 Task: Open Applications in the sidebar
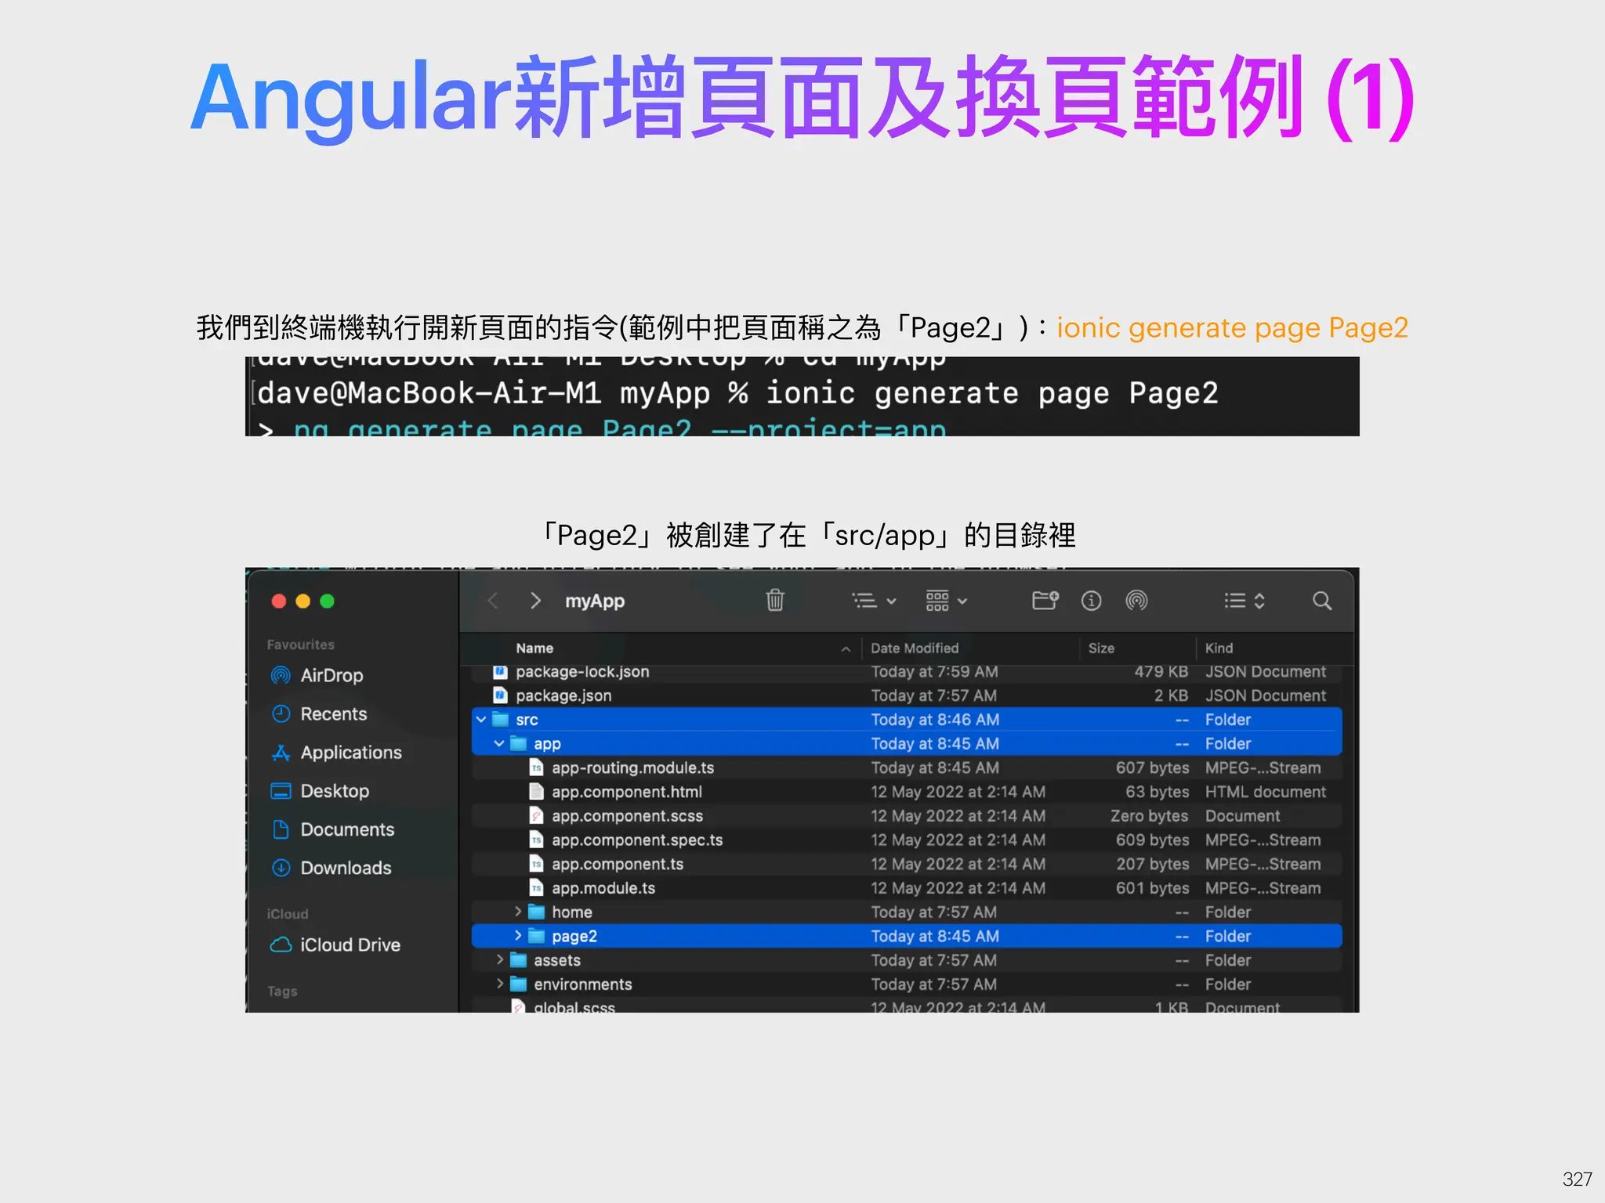coord(336,752)
